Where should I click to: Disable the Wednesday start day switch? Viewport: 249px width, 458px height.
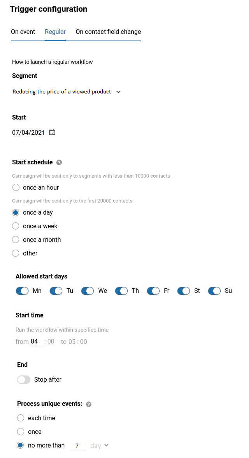coord(88,291)
